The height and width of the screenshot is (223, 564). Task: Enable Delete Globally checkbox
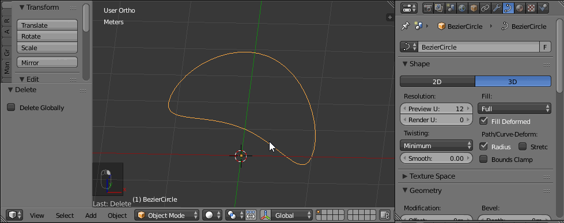(x=11, y=107)
